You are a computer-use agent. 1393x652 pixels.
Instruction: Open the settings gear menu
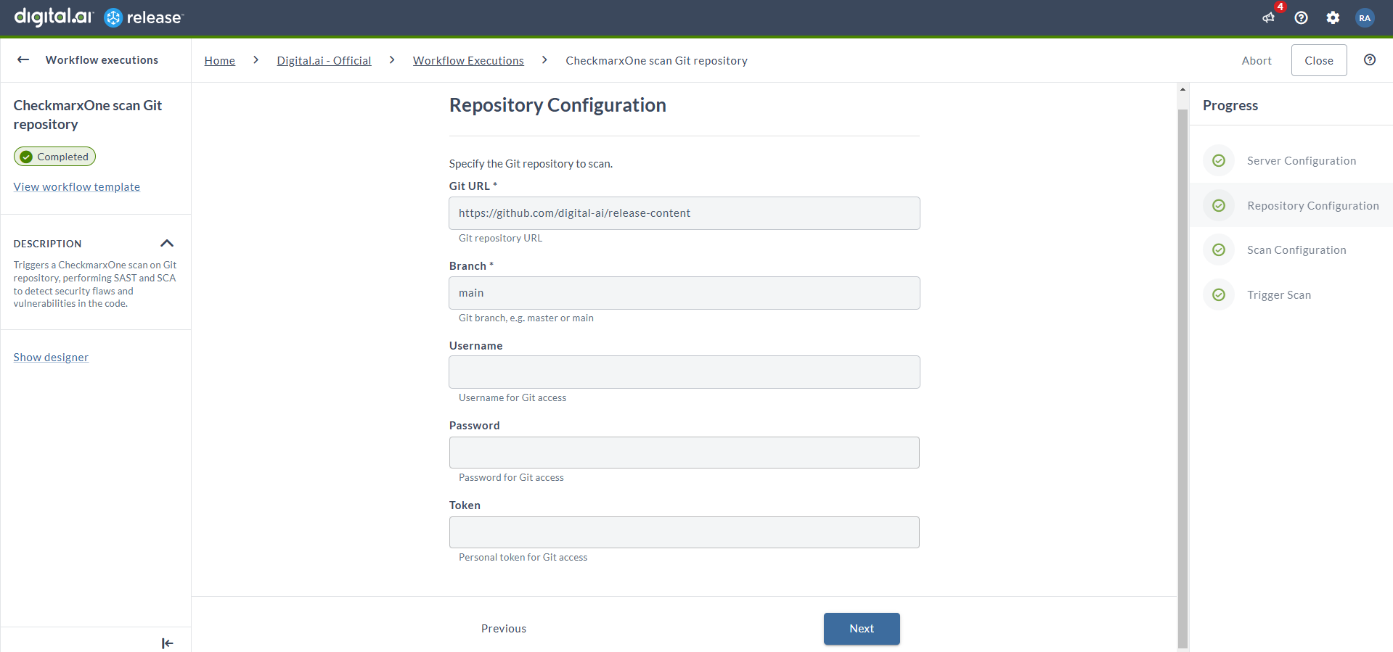pos(1333,17)
